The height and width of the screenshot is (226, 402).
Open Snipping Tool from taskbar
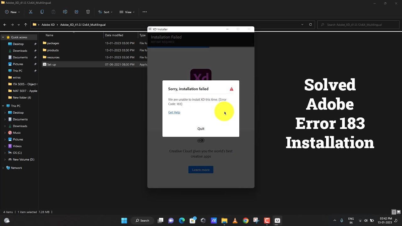(256, 221)
